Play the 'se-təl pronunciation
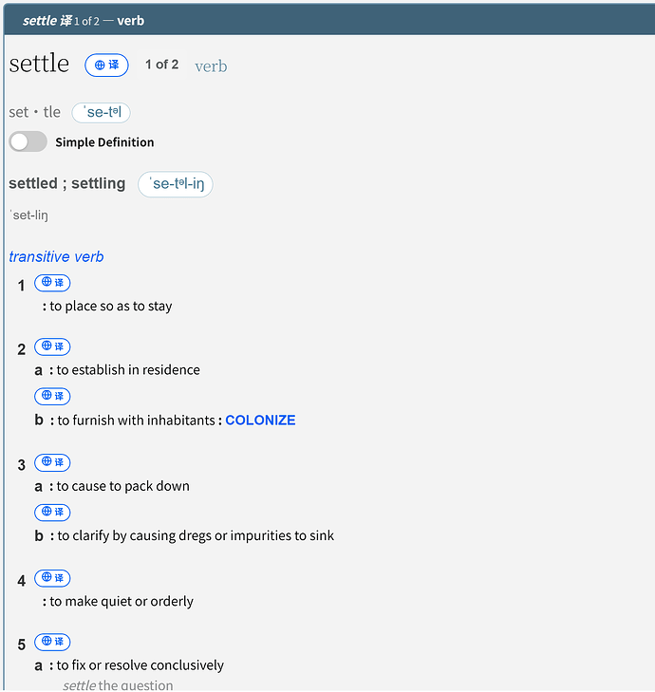Image resolution: width=655 pixels, height=692 pixels. [x=101, y=113]
